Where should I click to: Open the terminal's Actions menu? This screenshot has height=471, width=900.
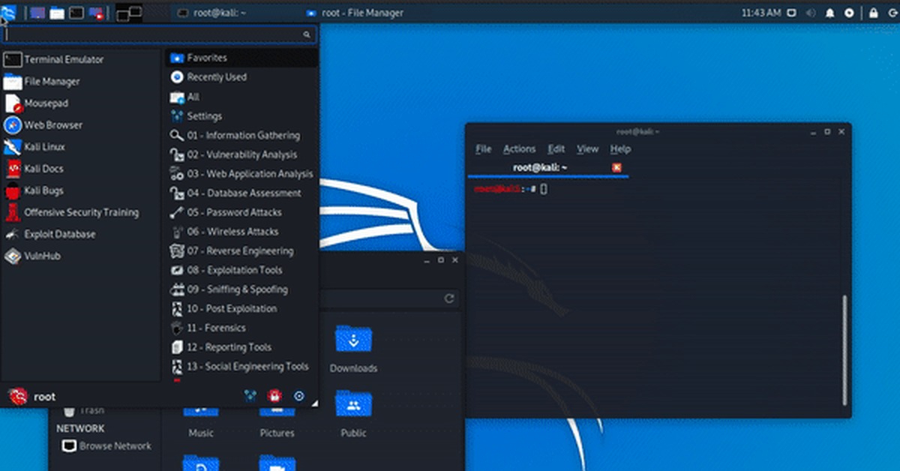tap(519, 149)
